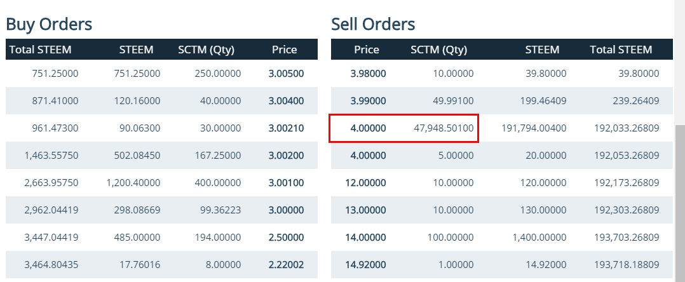Select the 3.98000 sell order price
Image resolution: width=685 pixels, height=282 pixels.
tap(369, 73)
